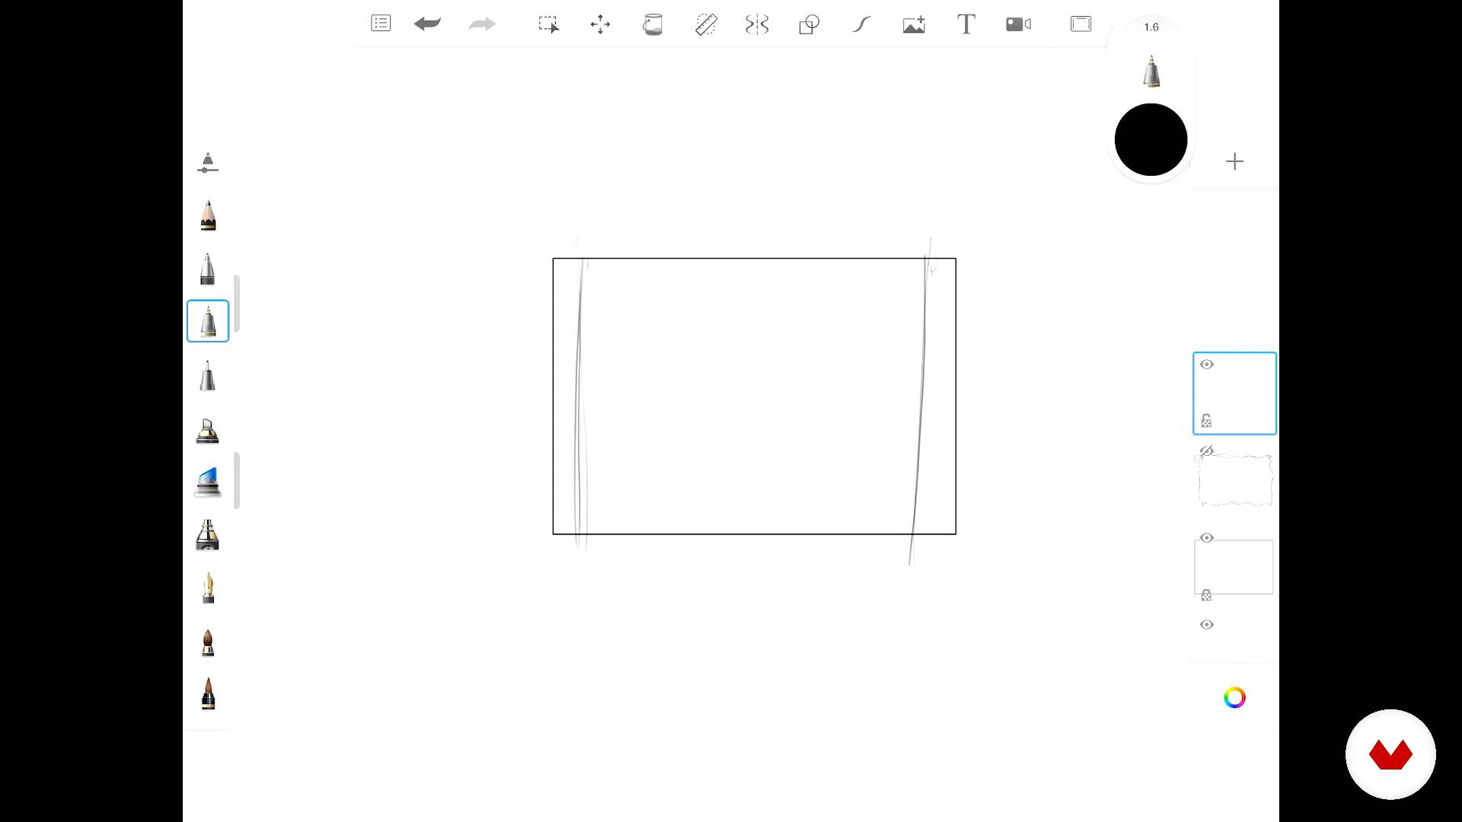This screenshot has width=1462, height=822.
Task: Toggle visibility of the selected top layer
Action: click(x=1207, y=365)
